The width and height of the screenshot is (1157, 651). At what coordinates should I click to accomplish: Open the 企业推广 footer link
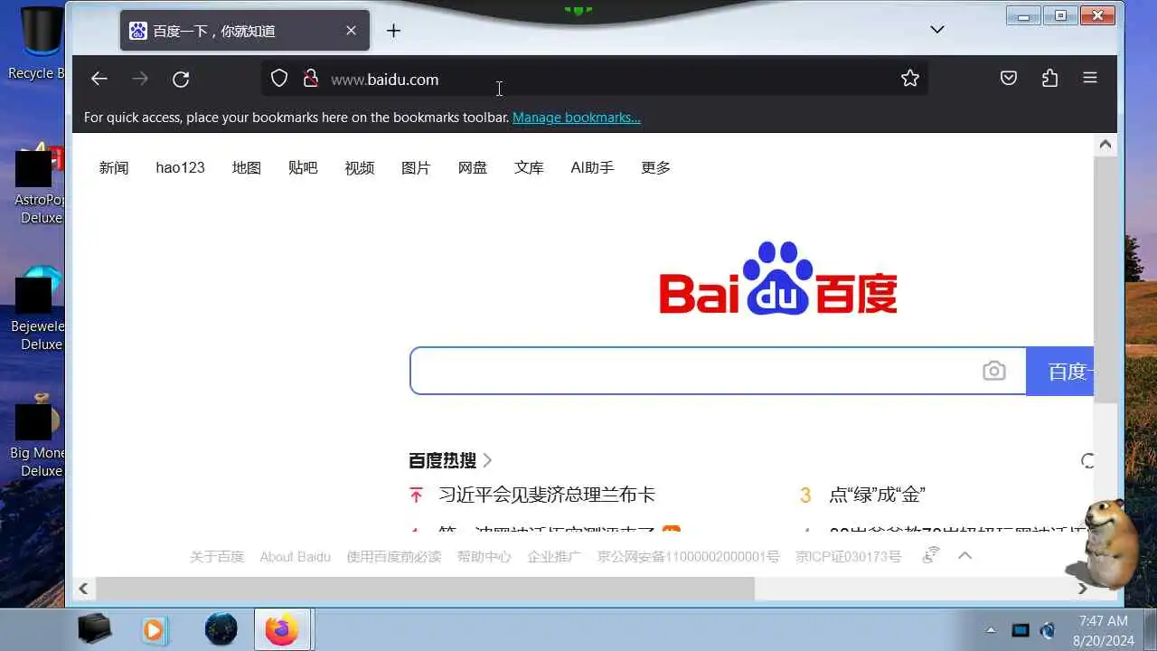click(554, 556)
